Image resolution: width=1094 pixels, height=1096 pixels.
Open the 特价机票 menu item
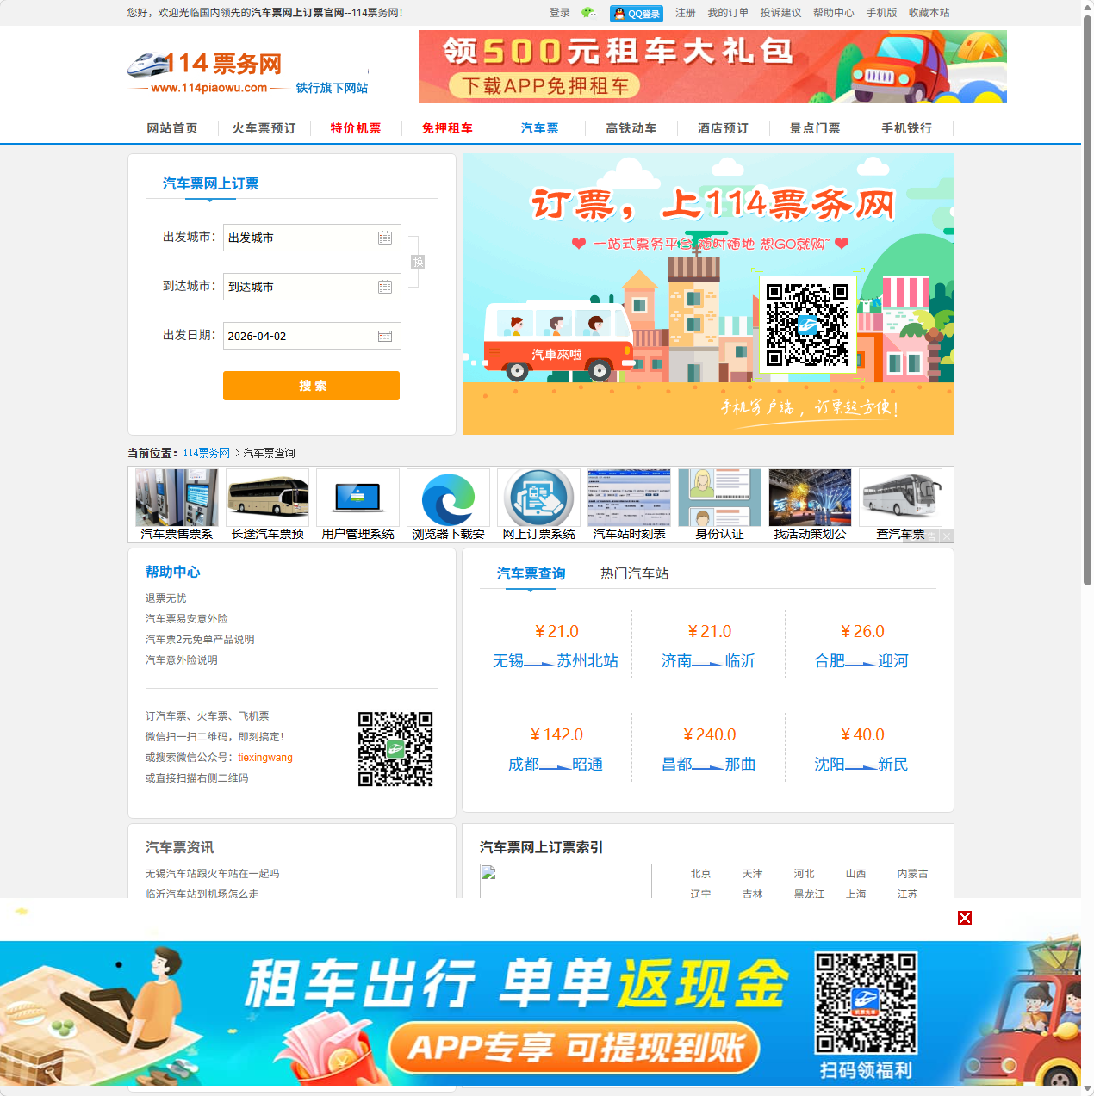pos(355,128)
